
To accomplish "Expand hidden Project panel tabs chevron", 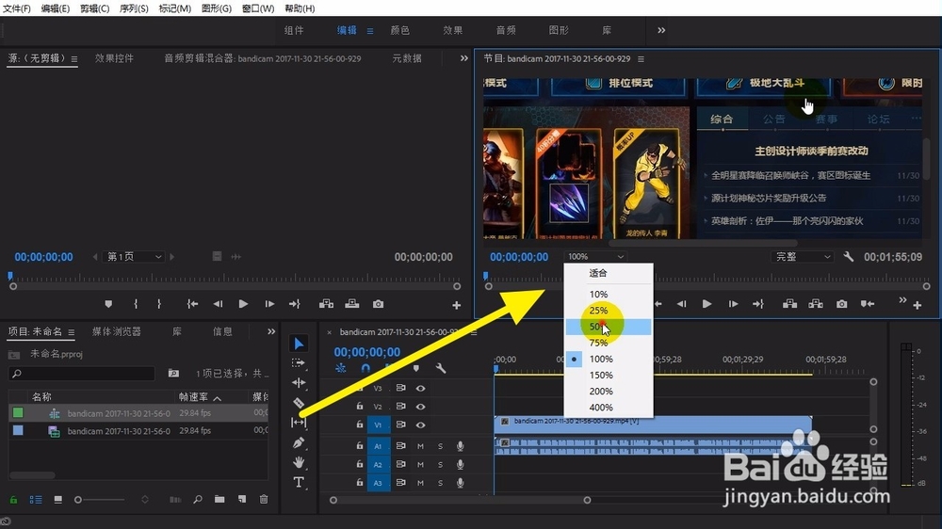I will click(271, 331).
